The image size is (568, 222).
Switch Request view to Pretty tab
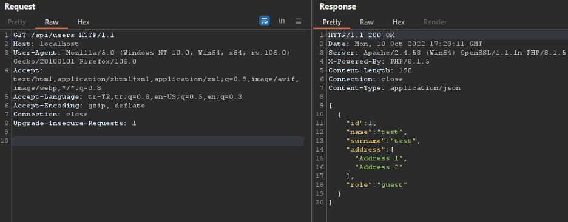pyautogui.click(x=16, y=22)
